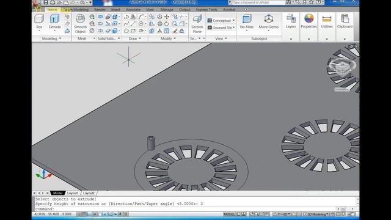This screenshot has width=391, height=220.
Task: Open the Conceptual visual style dropdown
Action: pos(221,20)
